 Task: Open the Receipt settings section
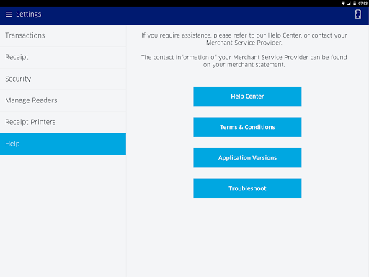63,57
